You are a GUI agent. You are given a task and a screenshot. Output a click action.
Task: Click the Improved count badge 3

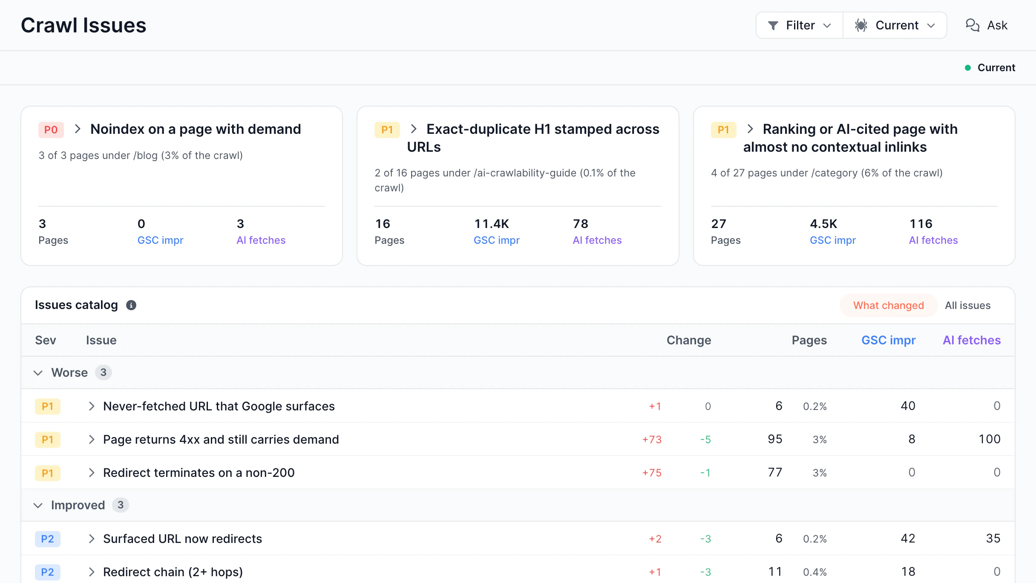[121, 505]
